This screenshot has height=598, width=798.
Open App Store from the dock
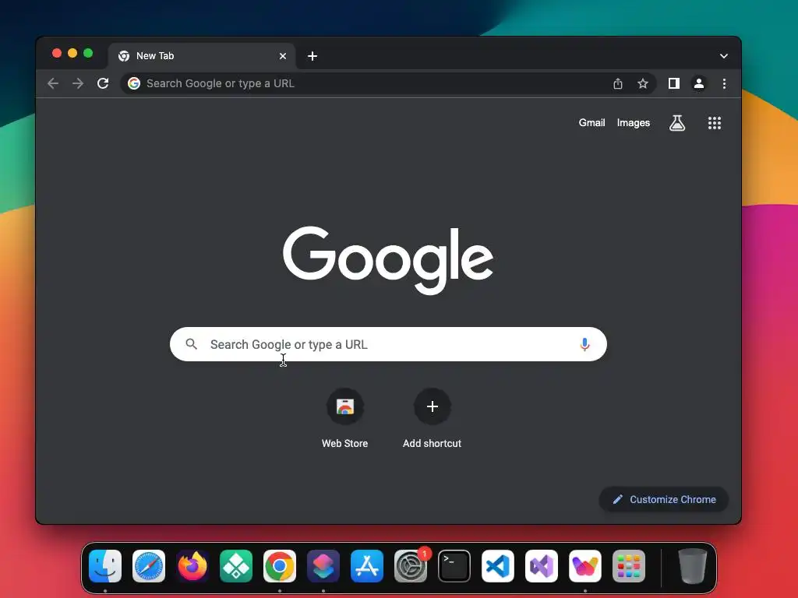[367, 566]
